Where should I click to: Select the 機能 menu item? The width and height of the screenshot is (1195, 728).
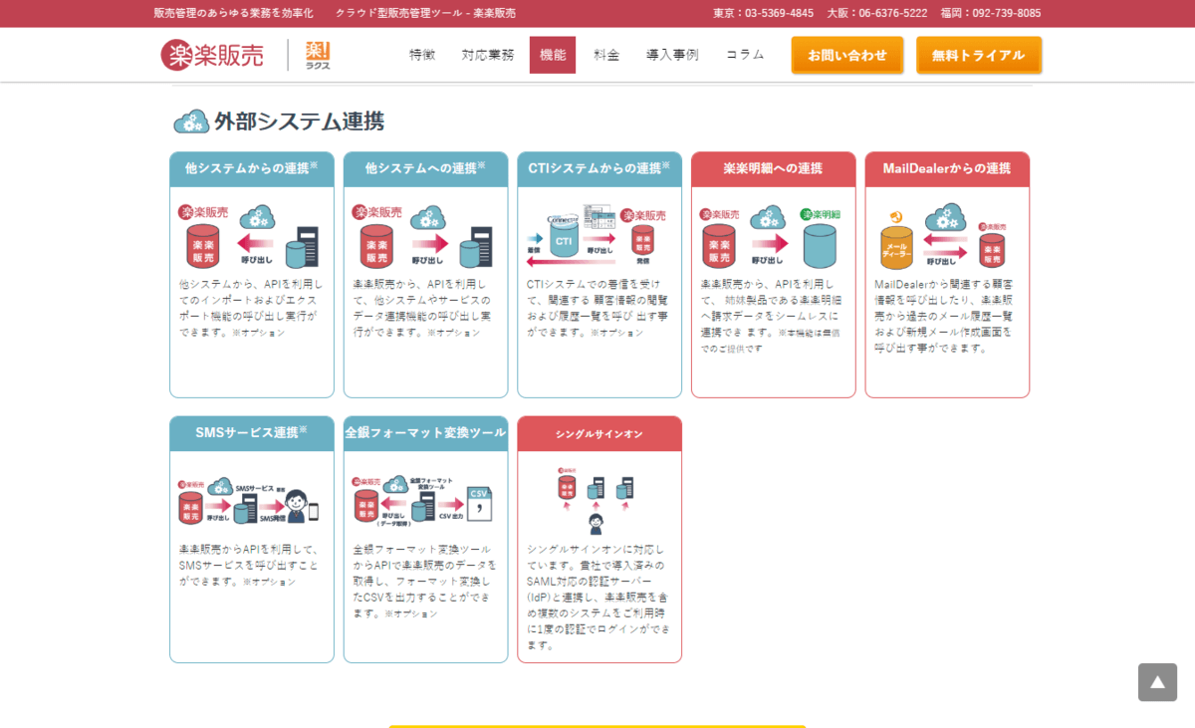553,55
